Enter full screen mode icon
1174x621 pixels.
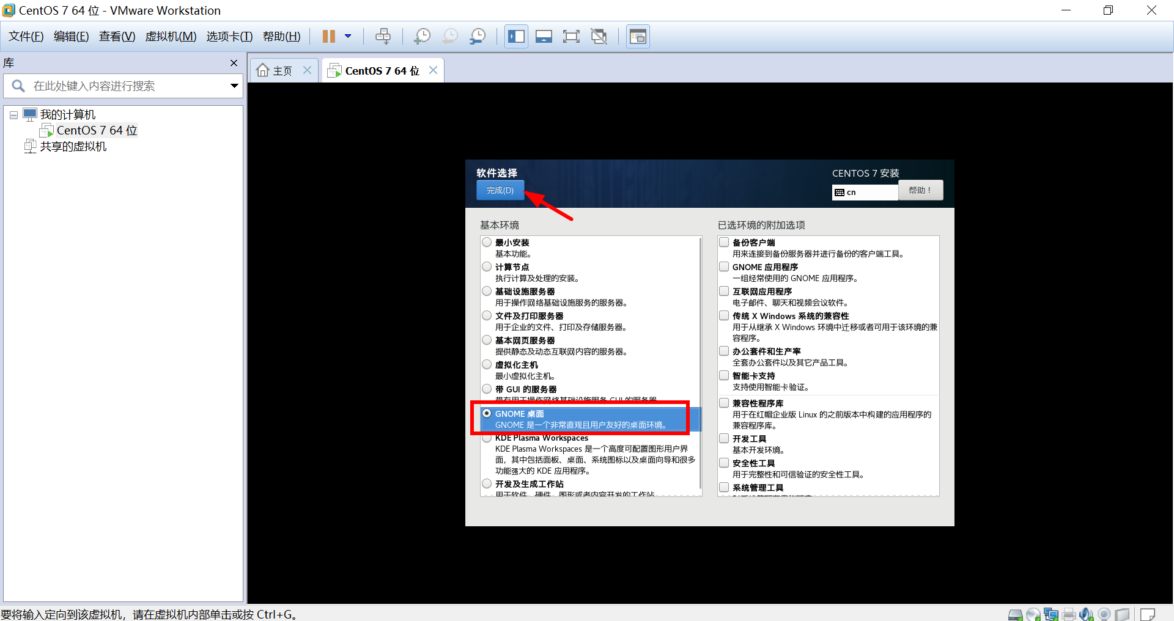(x=571, y=37)
